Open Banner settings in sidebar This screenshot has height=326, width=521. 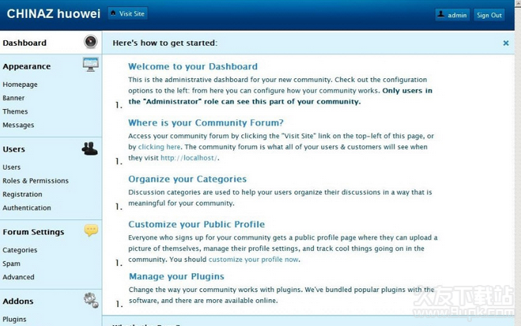pyautogui.click(x=13, y=98)
